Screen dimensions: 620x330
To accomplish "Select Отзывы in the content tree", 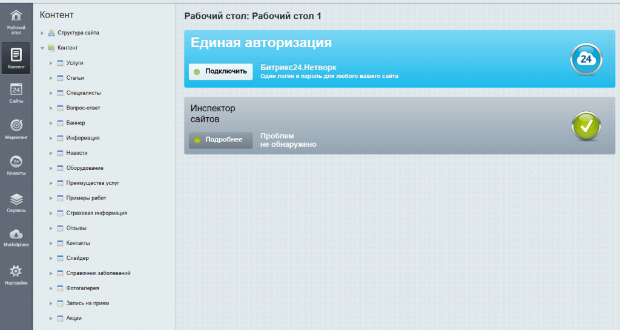I will [76, 228].
